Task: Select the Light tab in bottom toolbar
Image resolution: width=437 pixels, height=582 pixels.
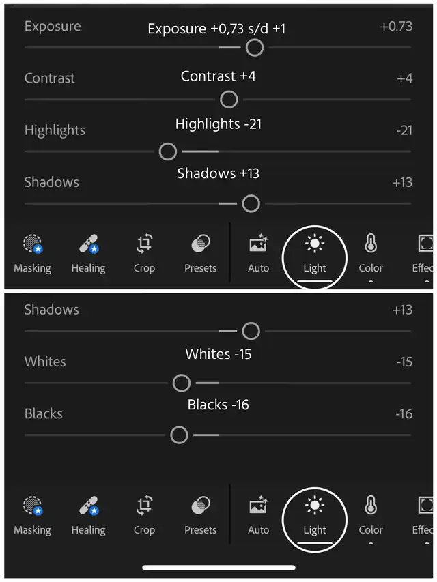Action: 315,515
